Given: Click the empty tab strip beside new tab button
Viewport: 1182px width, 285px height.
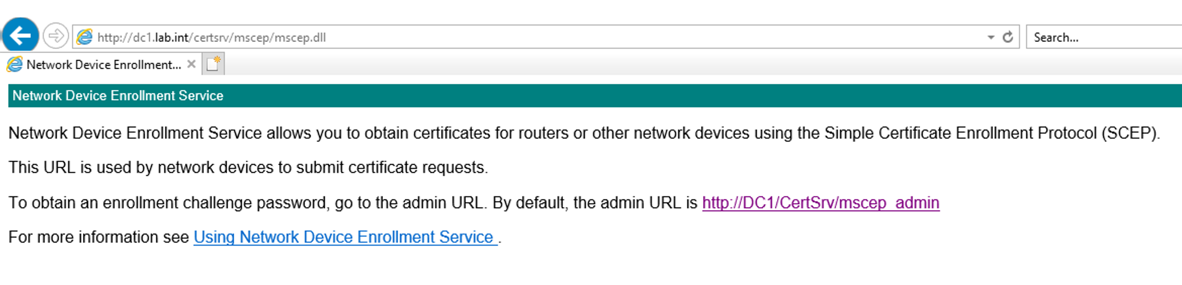Looking at the screenshot, I should tap(658, 64).
